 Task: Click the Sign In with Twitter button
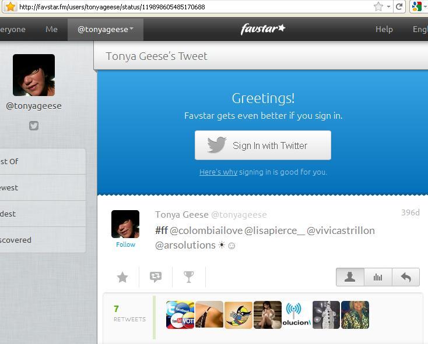coord(263,145)
